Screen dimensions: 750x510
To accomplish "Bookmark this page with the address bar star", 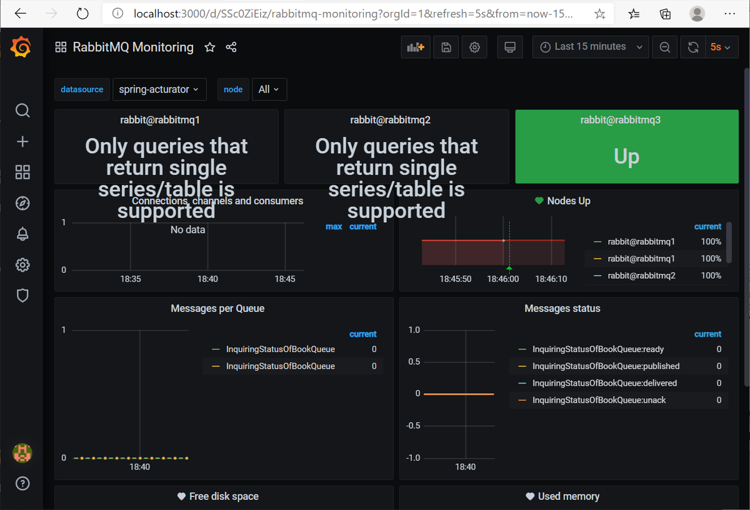I will tap(600, 14).
